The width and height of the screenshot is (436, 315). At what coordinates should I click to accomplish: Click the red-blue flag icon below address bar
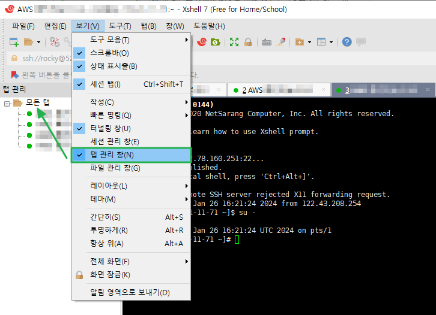pos(15,75)
